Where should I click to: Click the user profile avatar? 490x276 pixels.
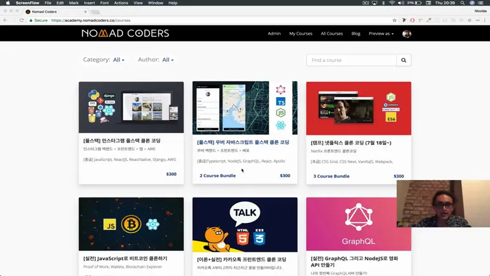pos(406,33)
